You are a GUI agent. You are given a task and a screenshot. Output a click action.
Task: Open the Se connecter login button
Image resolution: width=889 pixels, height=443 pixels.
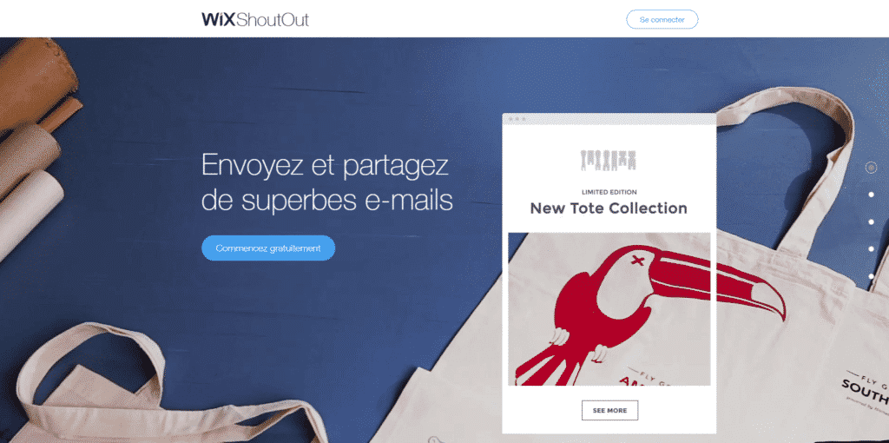[662, 19]
